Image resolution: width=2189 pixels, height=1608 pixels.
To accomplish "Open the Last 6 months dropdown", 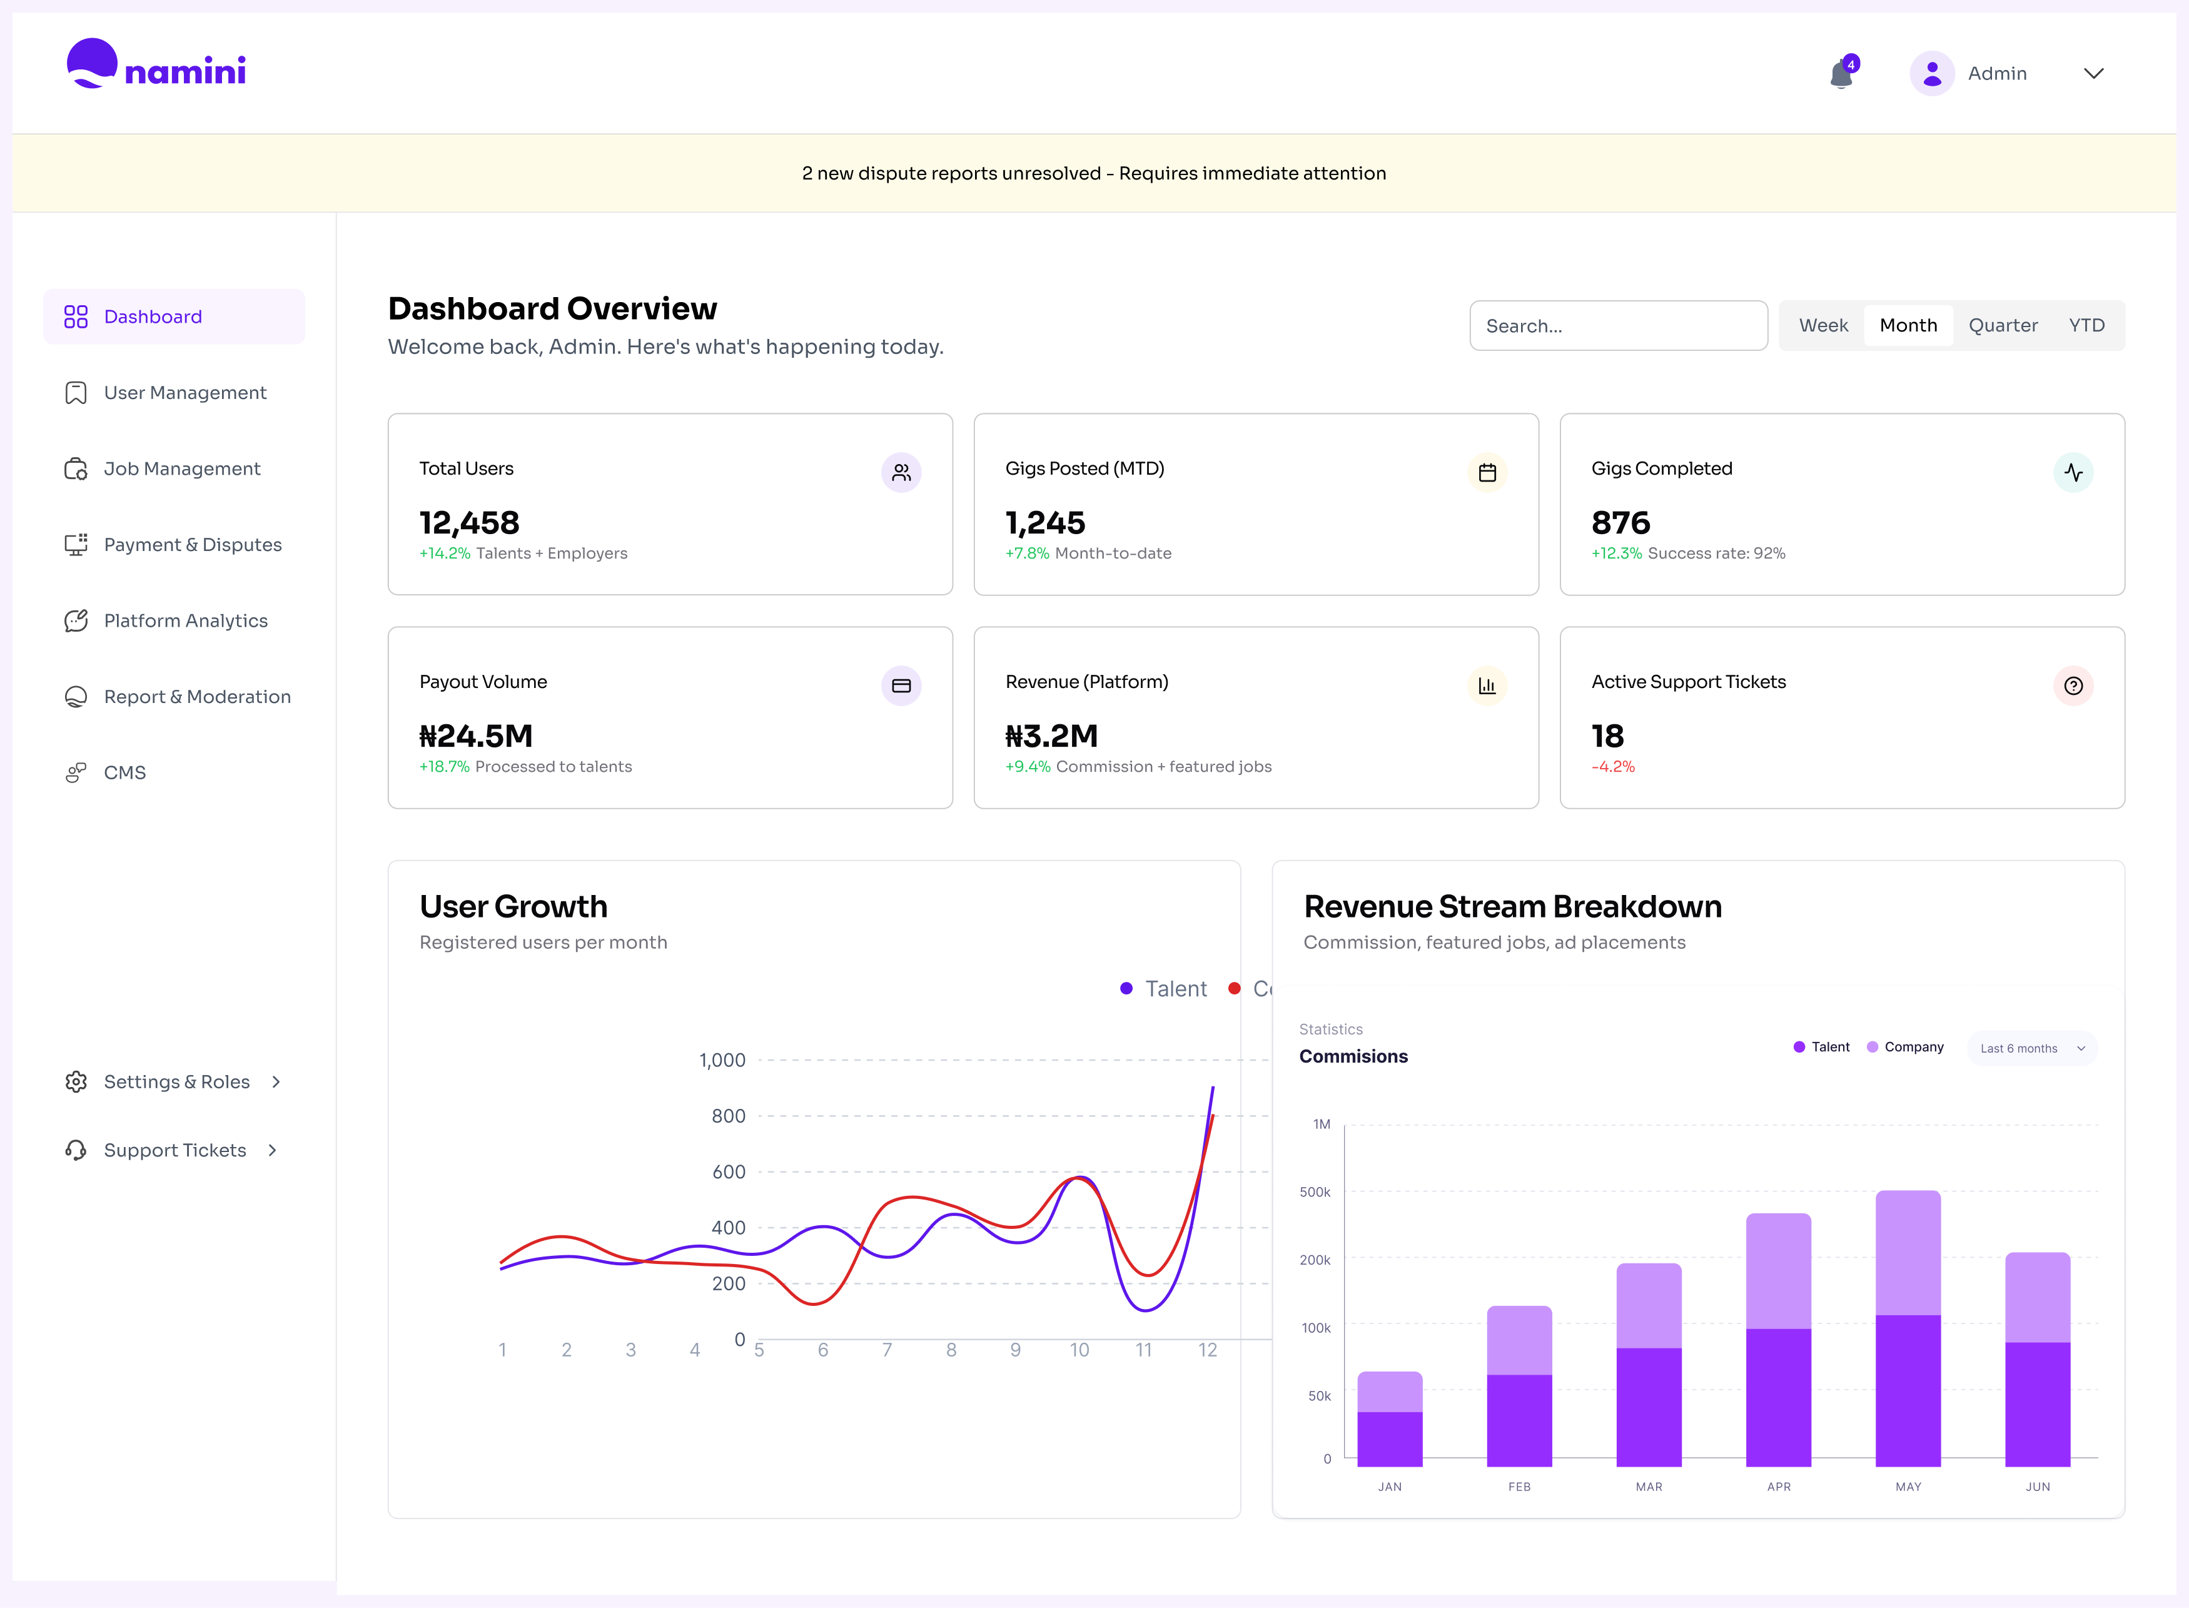I will 2031,1048.
